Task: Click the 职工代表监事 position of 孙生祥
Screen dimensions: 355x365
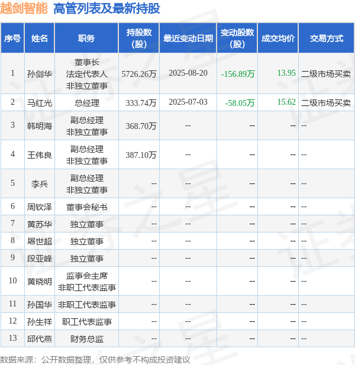Action: pyautogui.click(x=86, y=322)
